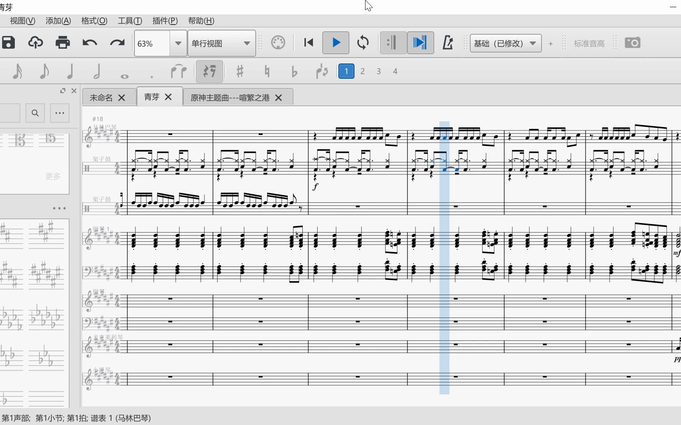Select the forte dynamic marking
The width and height of the screenshot is (681, 425).
[x=315, y=187]
